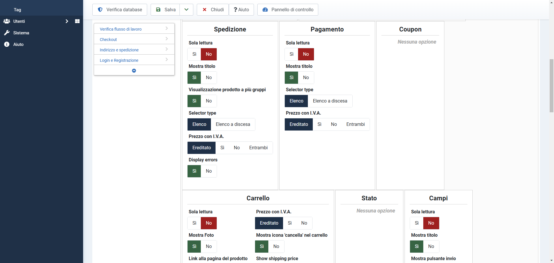Click the Utenti dashboard grid icon
This screenshot has width=554, height=263.
coord(77,21)
